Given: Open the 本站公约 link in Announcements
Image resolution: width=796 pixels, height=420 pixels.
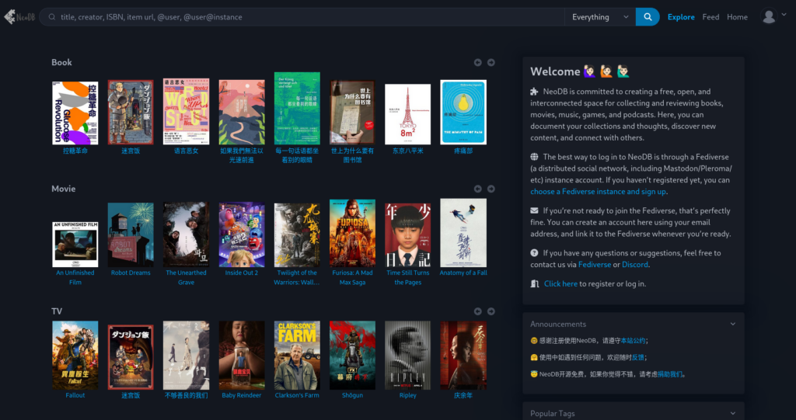Looking at the screenshot, I should [x=633, y=341].
